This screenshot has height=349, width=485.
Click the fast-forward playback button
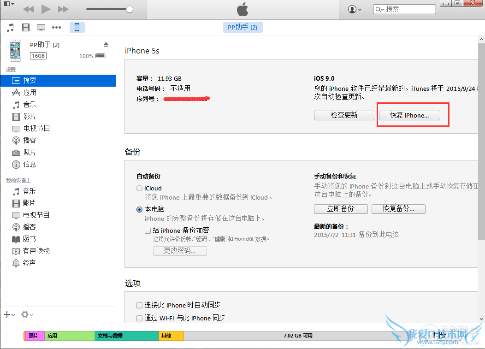tap(63, 9)
